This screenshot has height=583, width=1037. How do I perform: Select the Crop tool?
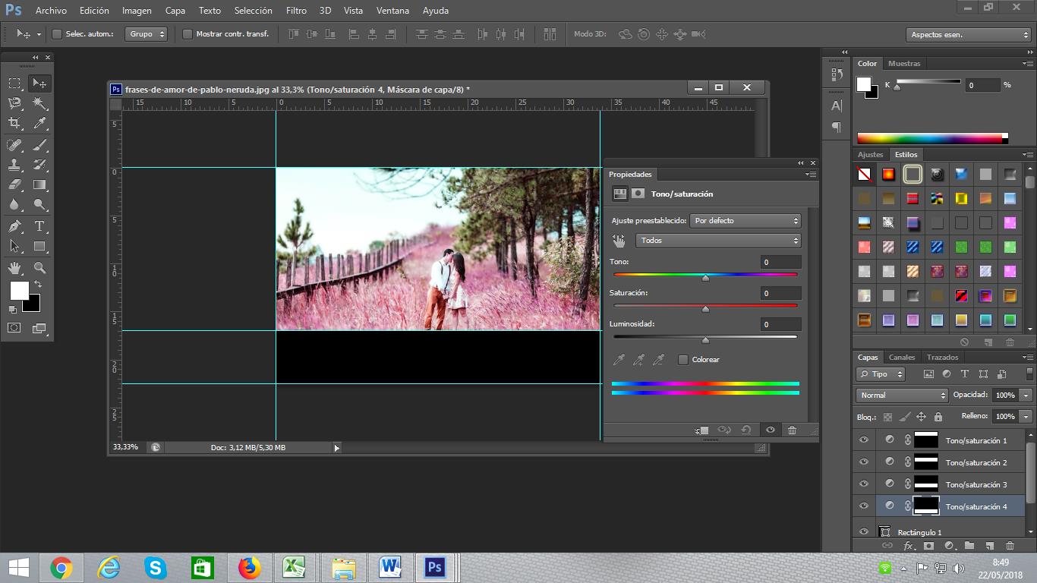tap(15, 123)
